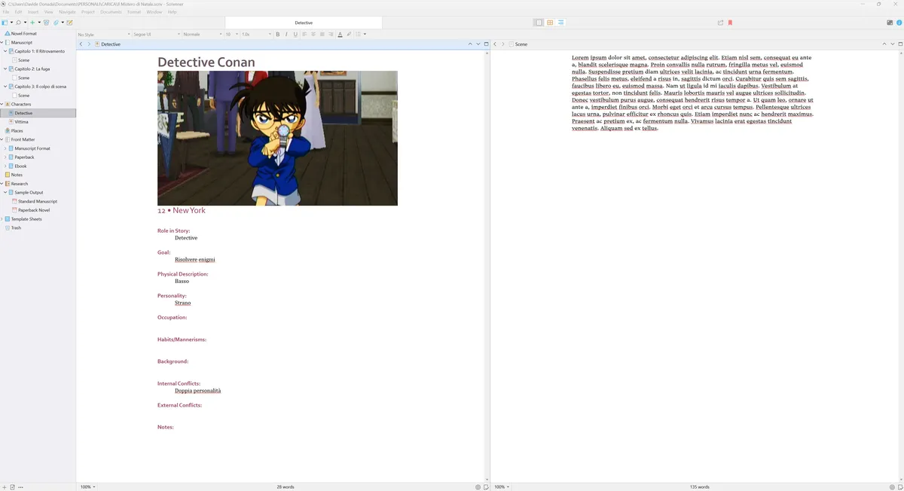Click the red bookmark icon in toolbar

click(730, 23)
